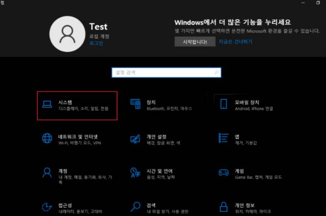Open the 개인 설정 personalization icon

point(135,139)
